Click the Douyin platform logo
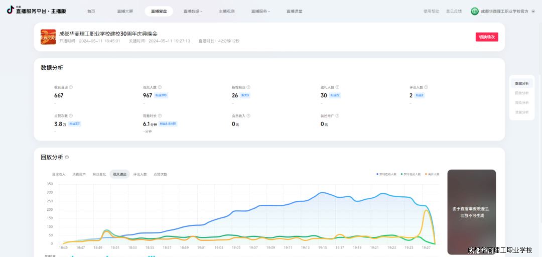 [x=10, y=10]
